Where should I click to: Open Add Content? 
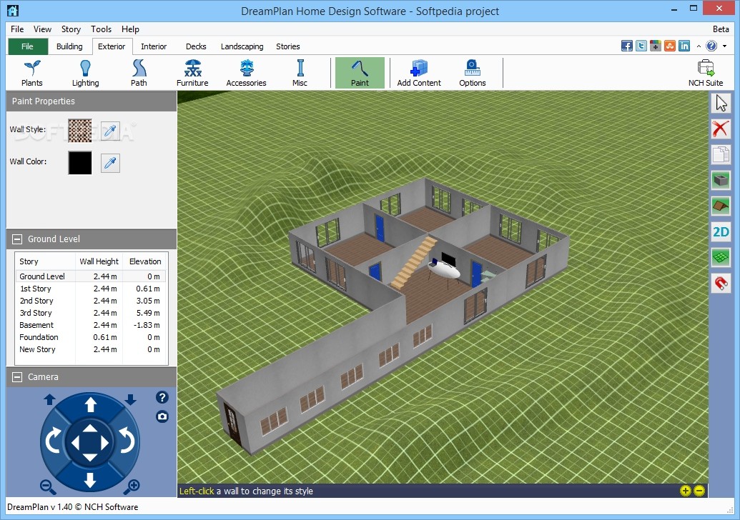pyautogui.click(x=419, y=73)
